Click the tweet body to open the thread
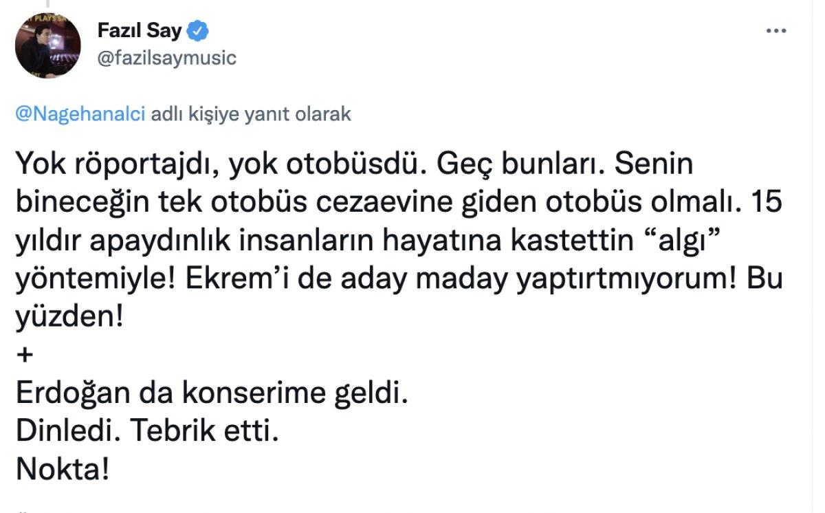The width and height of the screenshot is (825, 513). pos(344,241)
